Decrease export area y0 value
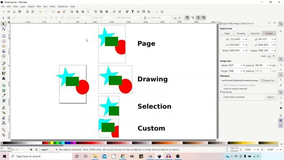Viewport: 284px width, 160px height. point(272,39)
